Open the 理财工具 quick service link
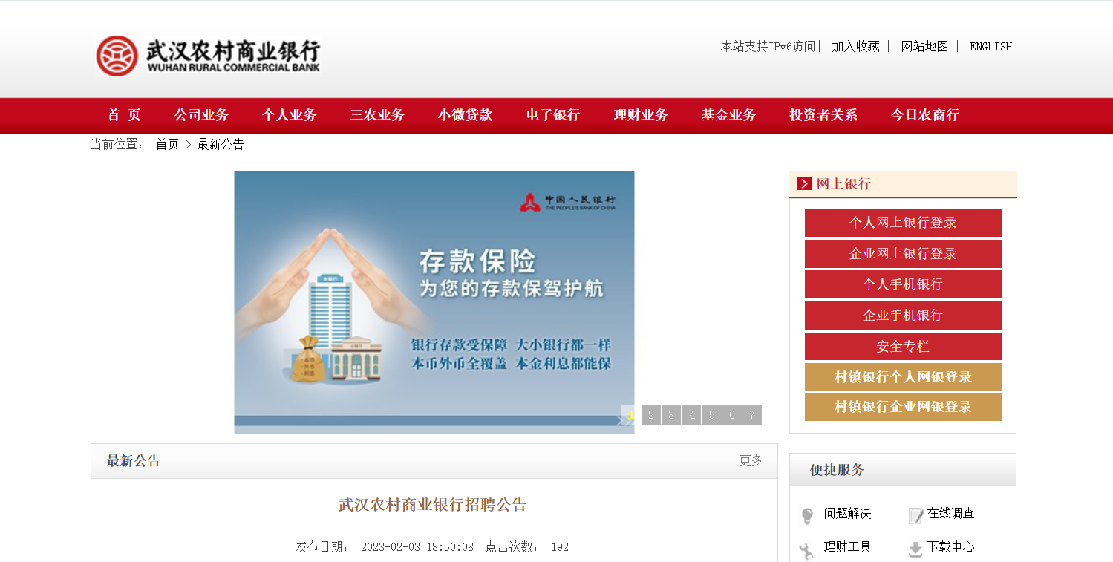This screenshot has width=1113, height=562. [847, 546]
